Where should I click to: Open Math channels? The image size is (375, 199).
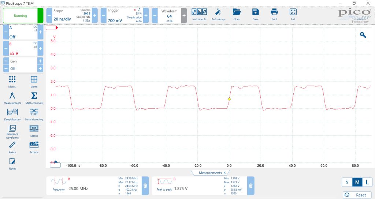pos(34,98)
